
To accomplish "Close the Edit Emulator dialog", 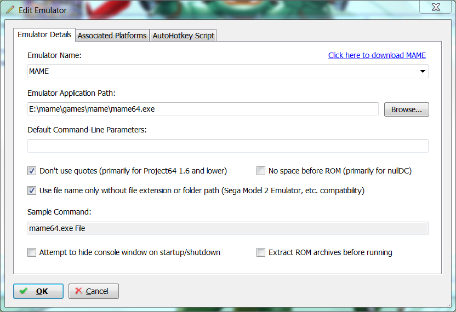I will tap(435, 7).
